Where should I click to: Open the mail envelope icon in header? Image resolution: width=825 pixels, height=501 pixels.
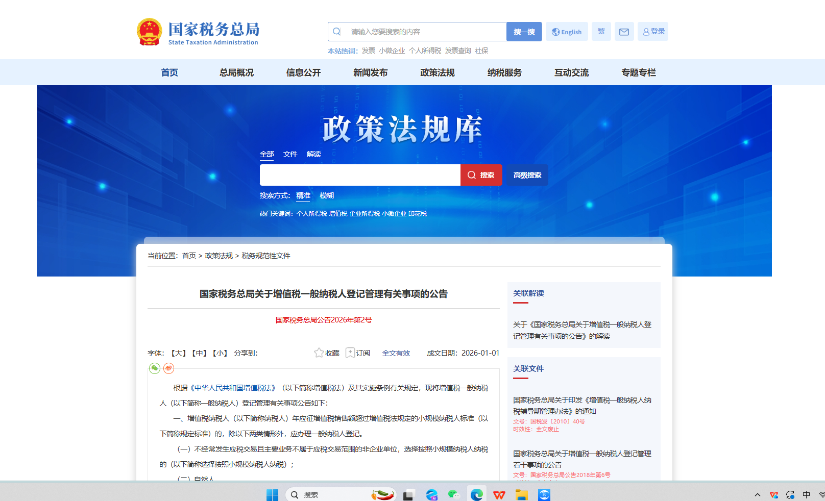tap(624, 32)
